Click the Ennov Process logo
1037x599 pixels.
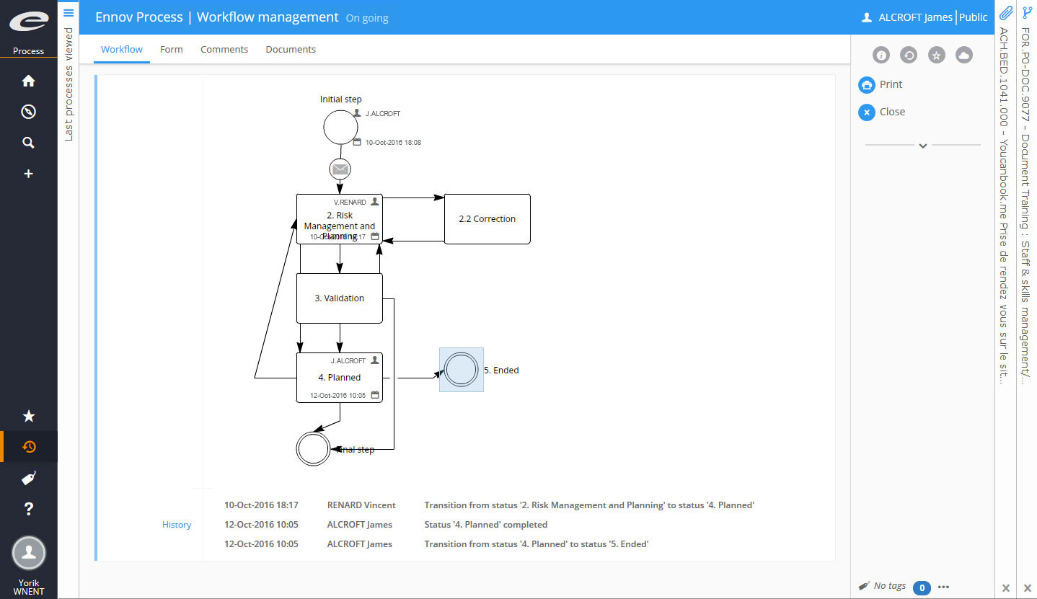click(x=28, y=22)
